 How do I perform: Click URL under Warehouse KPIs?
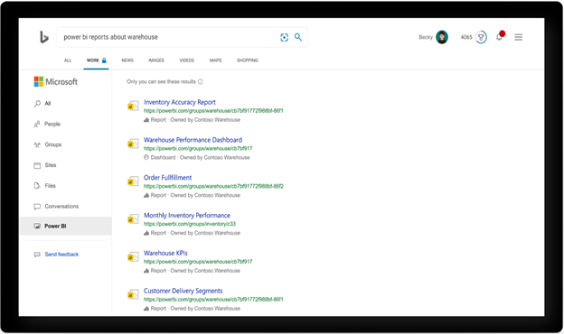(x=198, y=262)
